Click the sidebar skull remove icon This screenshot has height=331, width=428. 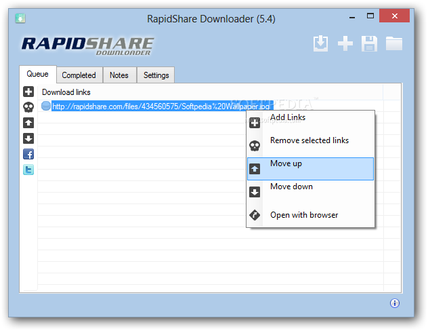click(28, 107)
